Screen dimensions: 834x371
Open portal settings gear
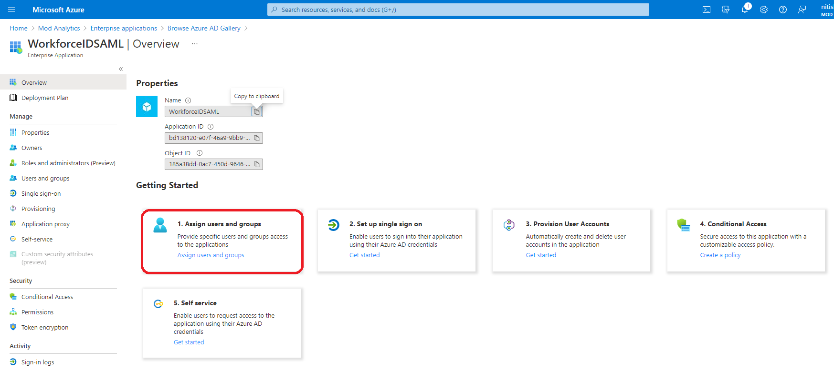[x=764, y=10]
